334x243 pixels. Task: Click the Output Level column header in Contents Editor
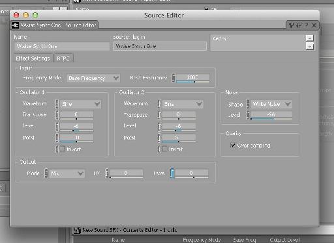[x=284, y=240]
